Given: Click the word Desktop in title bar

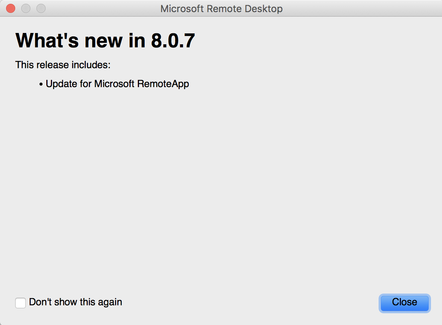Looking at the screenshot, I should [x=264, y=9].
